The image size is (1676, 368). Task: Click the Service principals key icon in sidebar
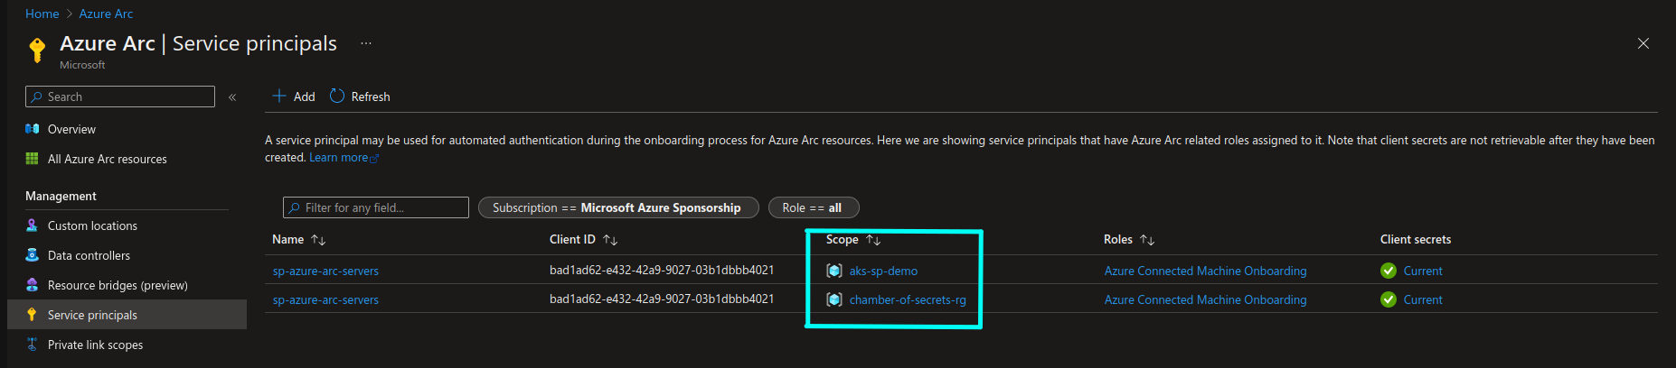coord(32,315)
